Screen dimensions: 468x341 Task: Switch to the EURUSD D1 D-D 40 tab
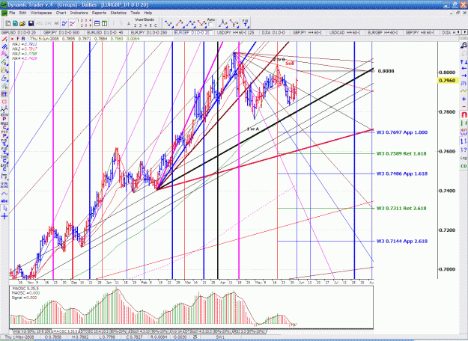pos(105,32)
